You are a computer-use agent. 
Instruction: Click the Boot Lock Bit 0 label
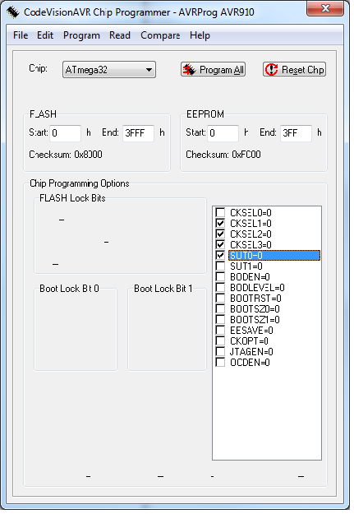pyautogui.click(x=69, y=289)
